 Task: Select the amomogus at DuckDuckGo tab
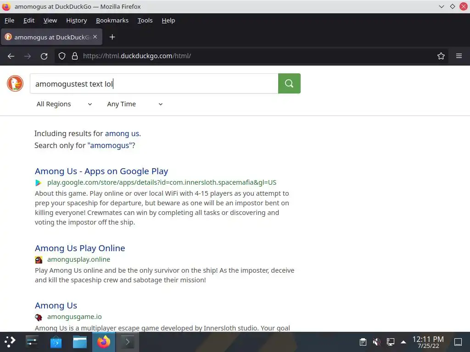pyautogui.click(x=51, y=37)
